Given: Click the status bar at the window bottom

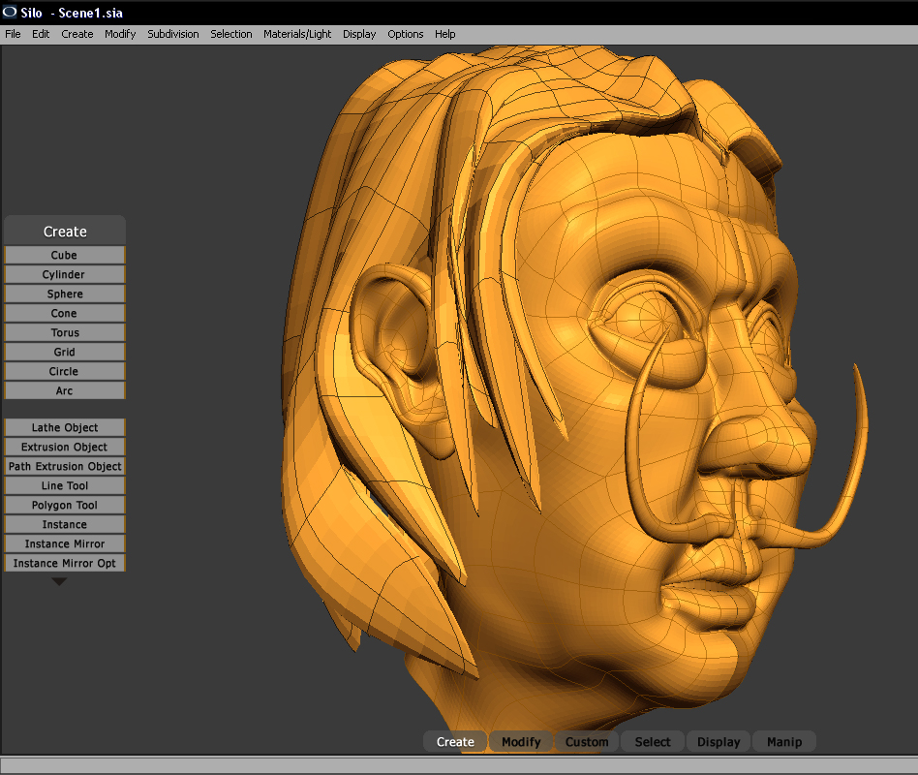Looking at the screenshot, I should point(459,765).
